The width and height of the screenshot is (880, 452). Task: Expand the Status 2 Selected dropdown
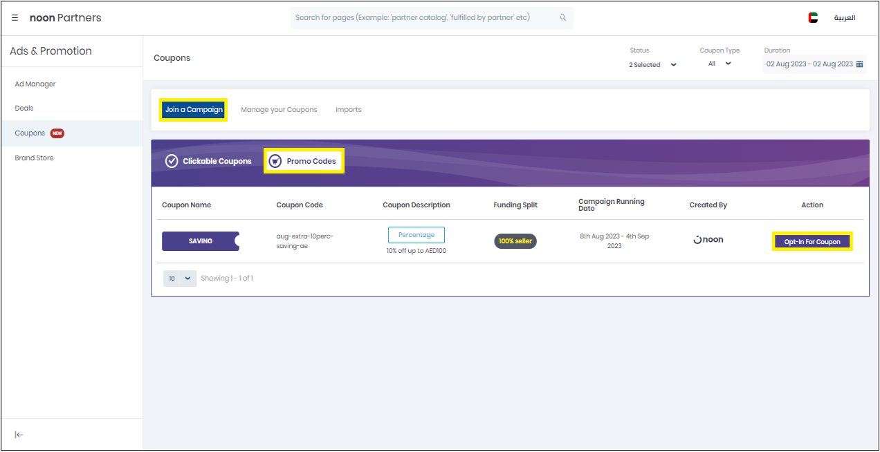pyautogui.click(x=652, y=65)
